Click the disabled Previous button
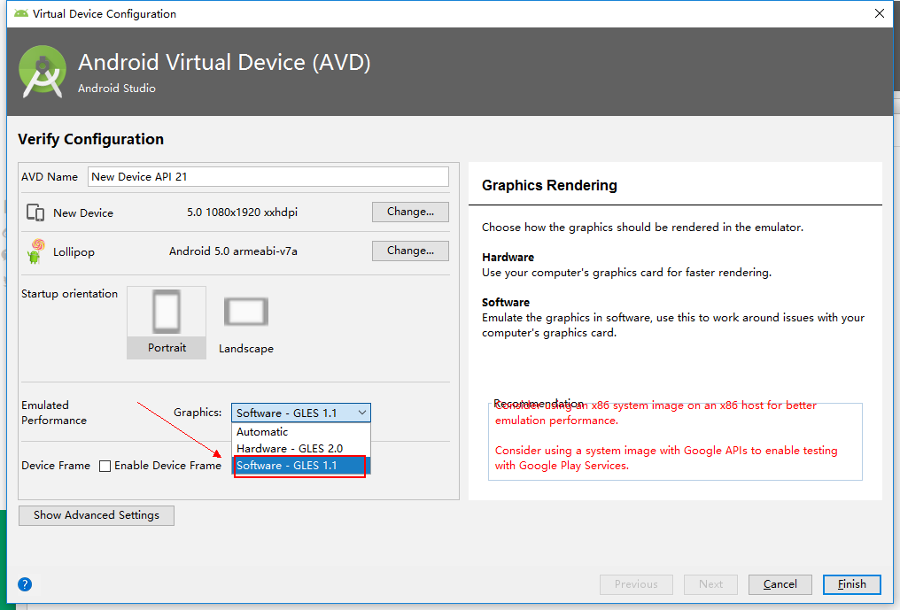900x610 pixels. (636, 584)
